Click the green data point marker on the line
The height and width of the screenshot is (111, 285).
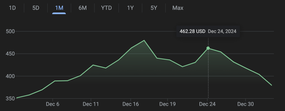(x=208, y=48)
